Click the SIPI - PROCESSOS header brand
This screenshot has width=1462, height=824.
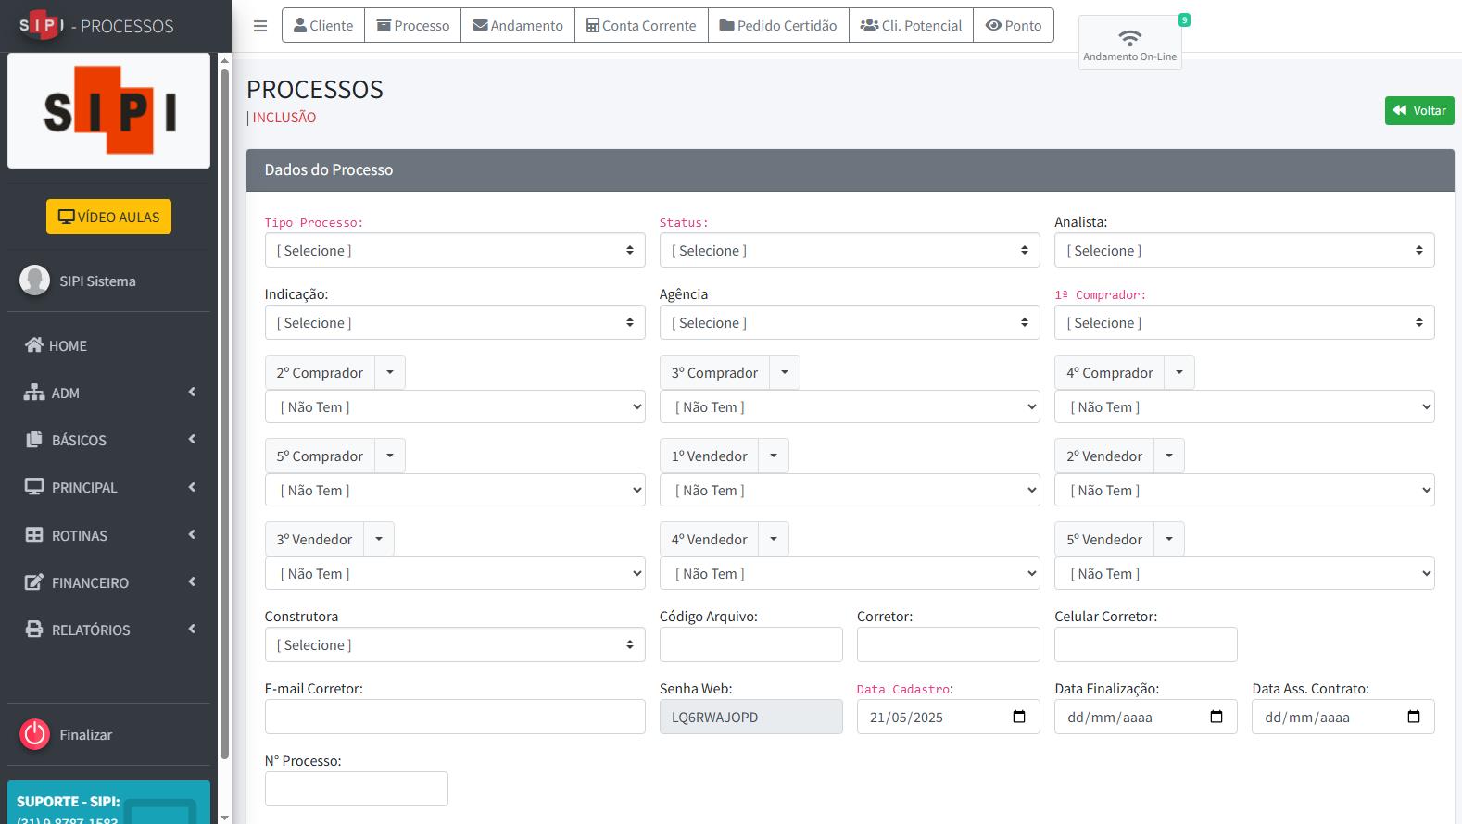click(96, 26)
